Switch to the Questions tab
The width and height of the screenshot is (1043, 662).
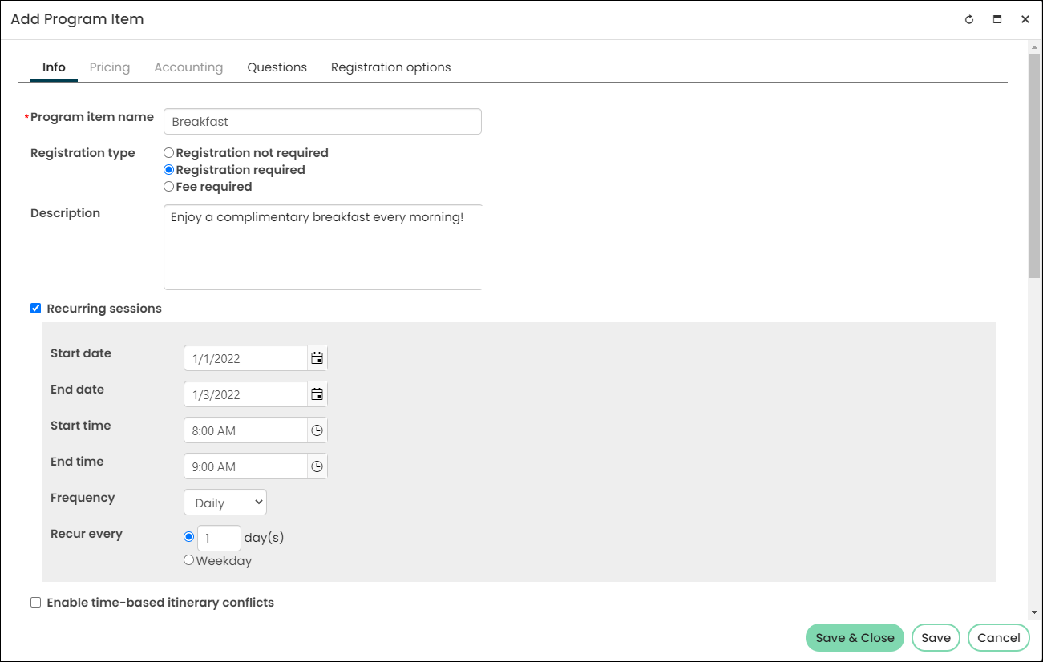pyautogui.click(x=277, y=67)
